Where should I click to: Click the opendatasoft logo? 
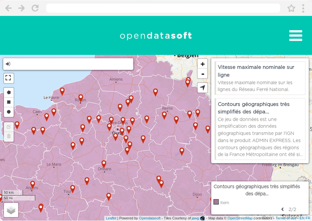[x=156, y=36]
